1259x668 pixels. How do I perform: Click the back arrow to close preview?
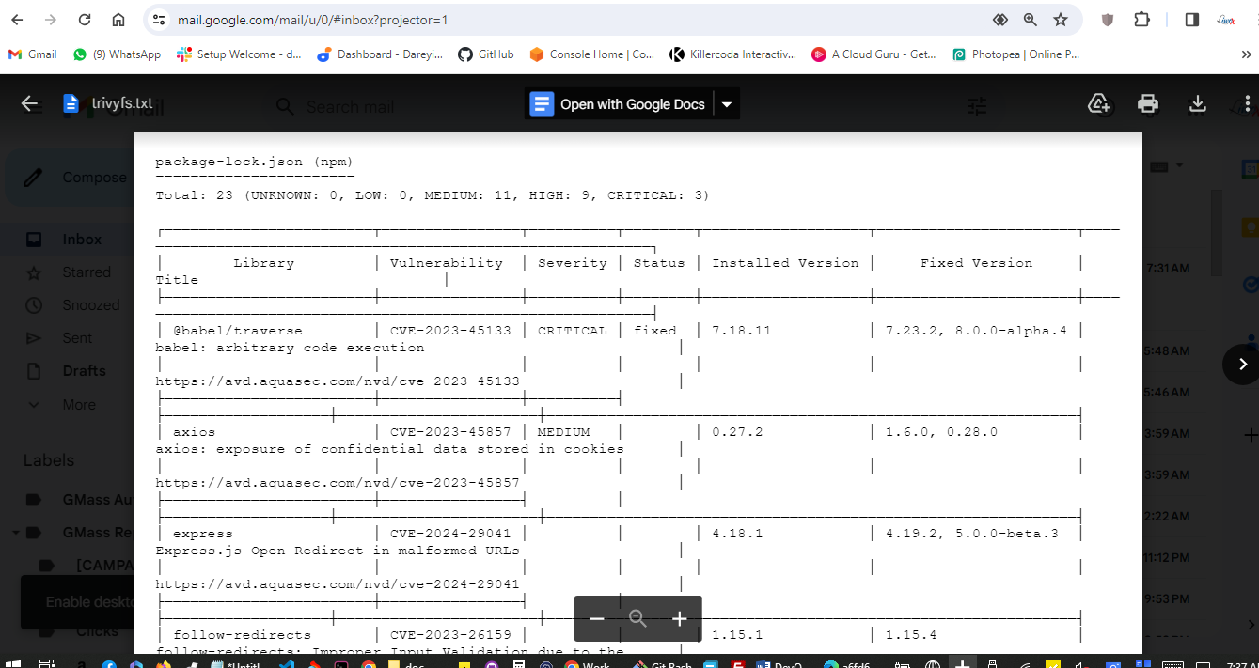coord(30,103)
